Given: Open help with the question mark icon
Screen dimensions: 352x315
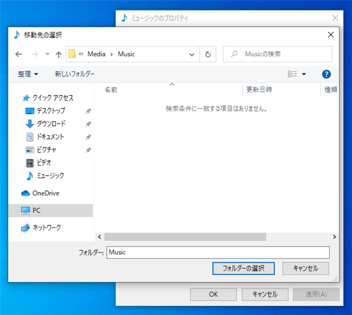Looking at the screenshot, I should [326, 74].
